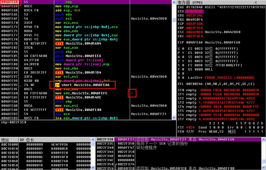This screenshot has width=266, height=170.
Task: Select 'mov edx,MusicStu.004DFEFC' instruction
Action: tap(81, 93)
